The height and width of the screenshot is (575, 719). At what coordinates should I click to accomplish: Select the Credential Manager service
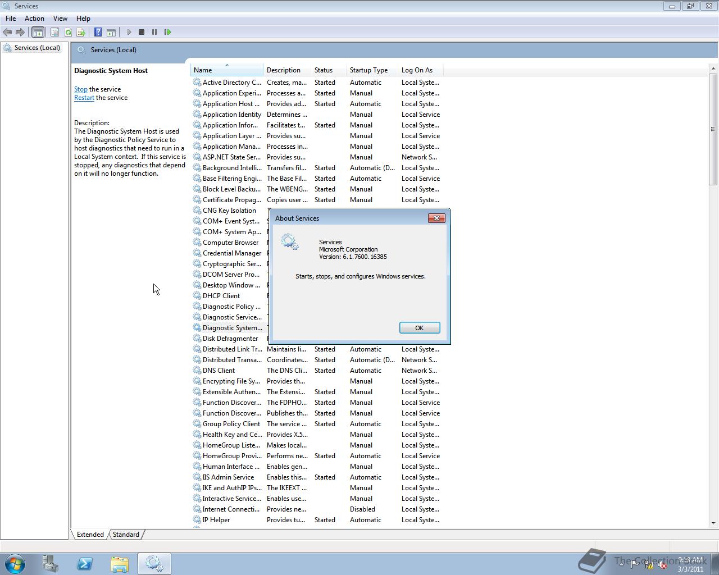(x=232, y=253)
